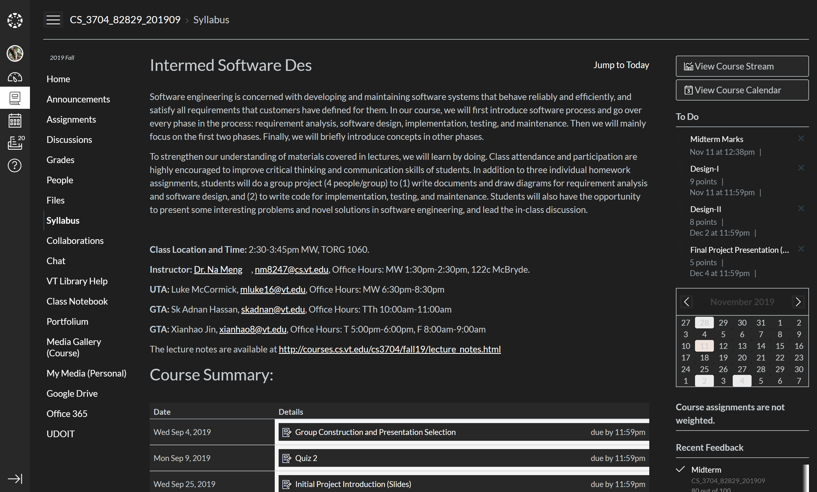This screenshot has height=492, width=817.
Task: Dismiss the Design-I to-do item
Action: click(x=801, y=168)
